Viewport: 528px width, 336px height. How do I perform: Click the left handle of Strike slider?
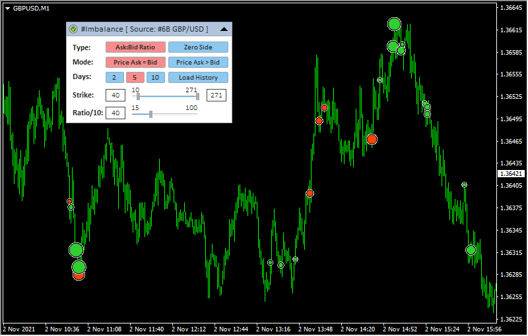coord(138,96)
